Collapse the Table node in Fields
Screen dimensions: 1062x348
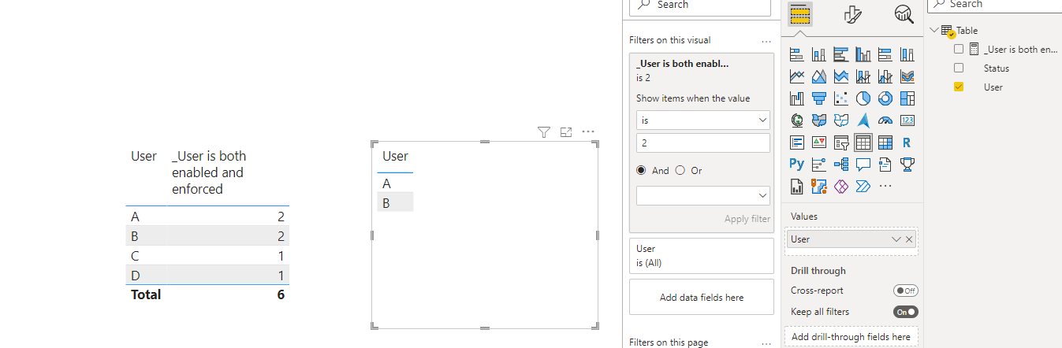coord(935,31)
